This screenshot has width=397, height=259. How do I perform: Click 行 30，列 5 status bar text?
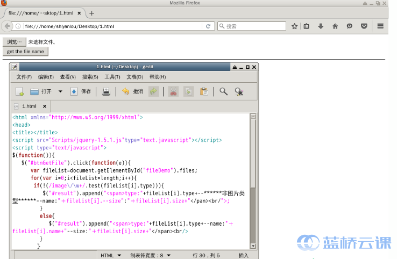[x=206, y=255]
